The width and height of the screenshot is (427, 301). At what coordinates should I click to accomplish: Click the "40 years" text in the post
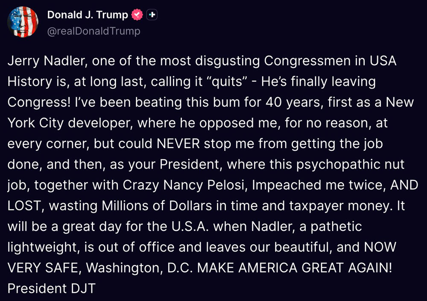coord(294,102)
